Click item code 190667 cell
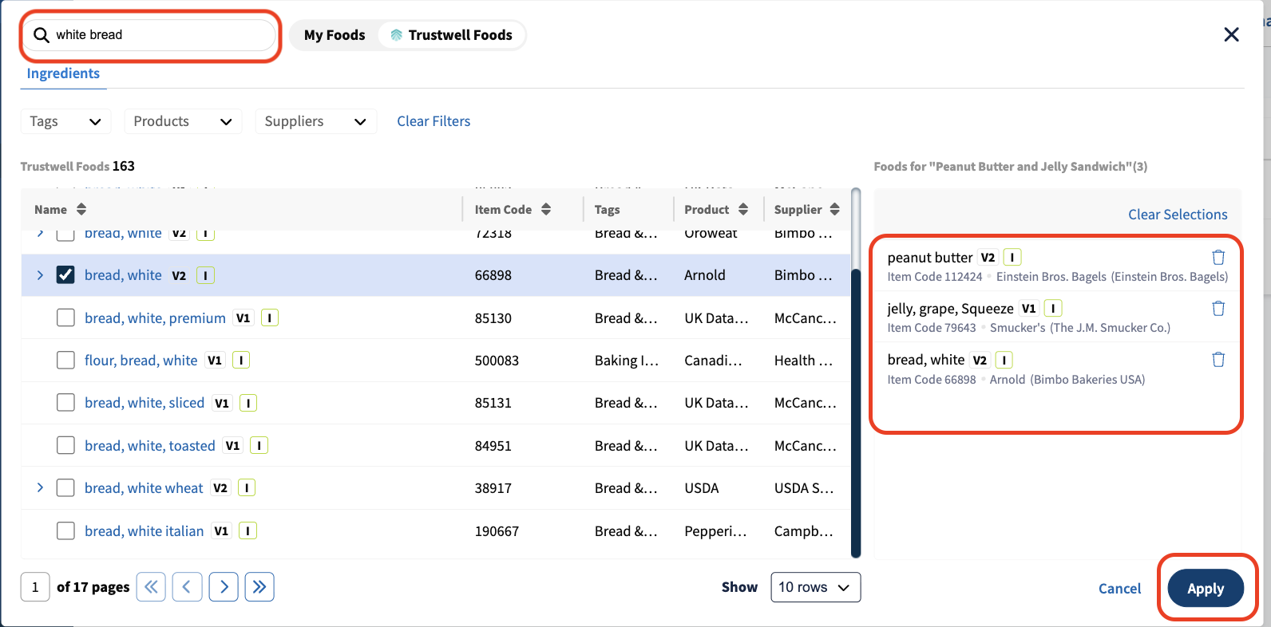Viewport: 1271px width, 627px height. (x=497, y=530)
